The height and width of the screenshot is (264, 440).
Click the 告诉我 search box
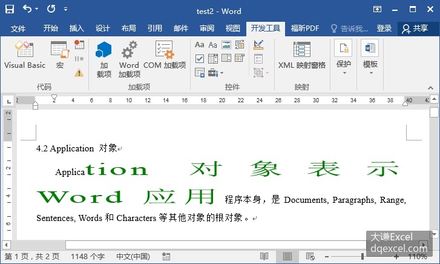coord(349,28)
